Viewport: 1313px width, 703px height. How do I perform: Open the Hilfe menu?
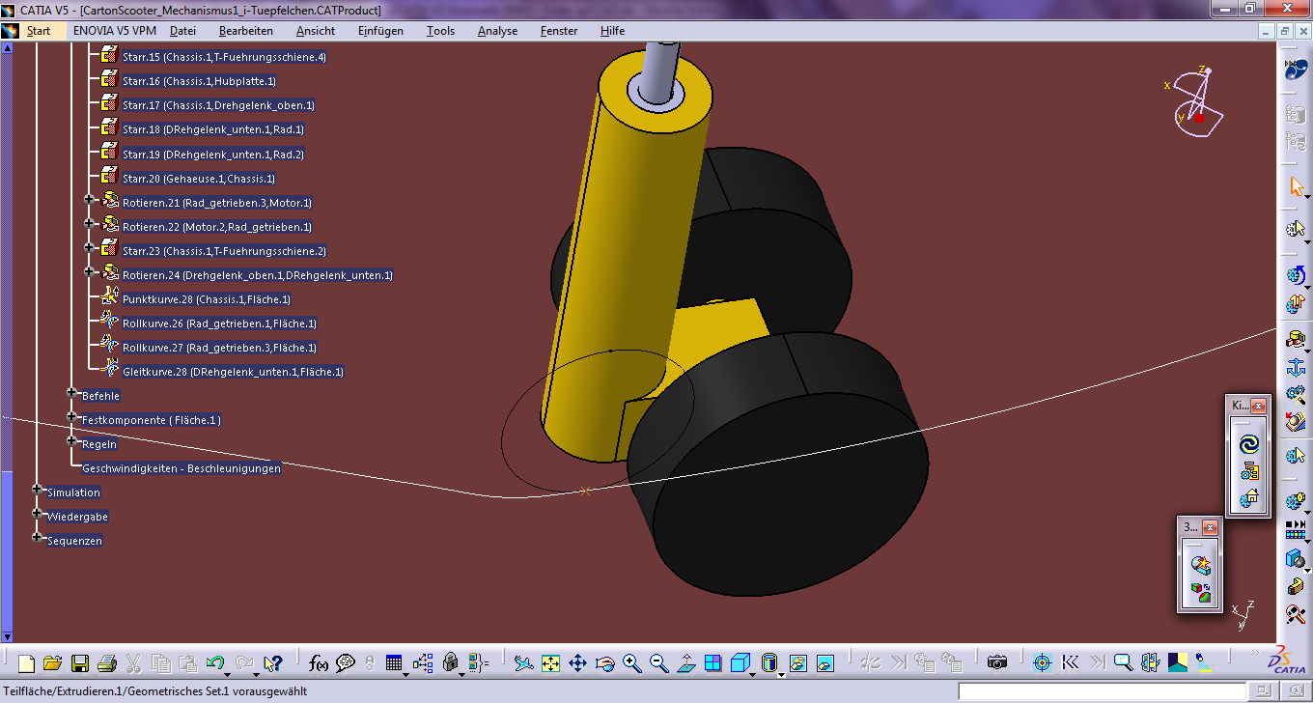(x=612, y=31)
